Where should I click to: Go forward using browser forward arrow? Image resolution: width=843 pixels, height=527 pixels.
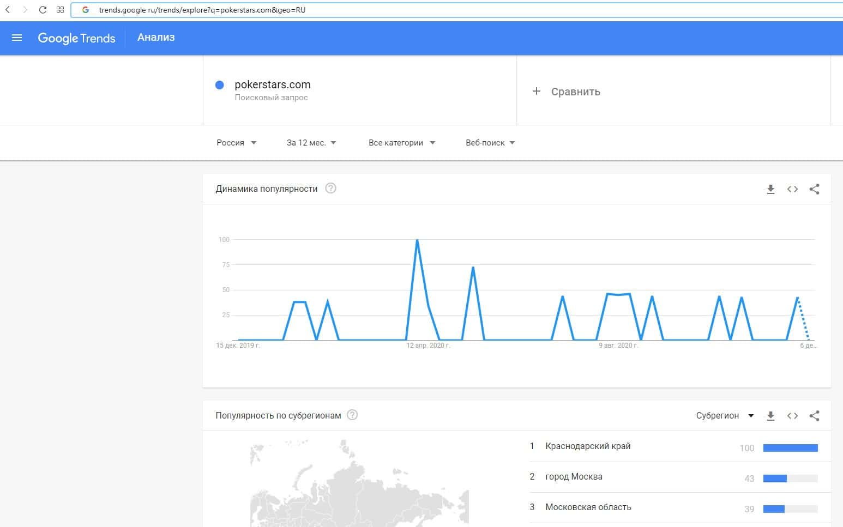pos(25,10)
